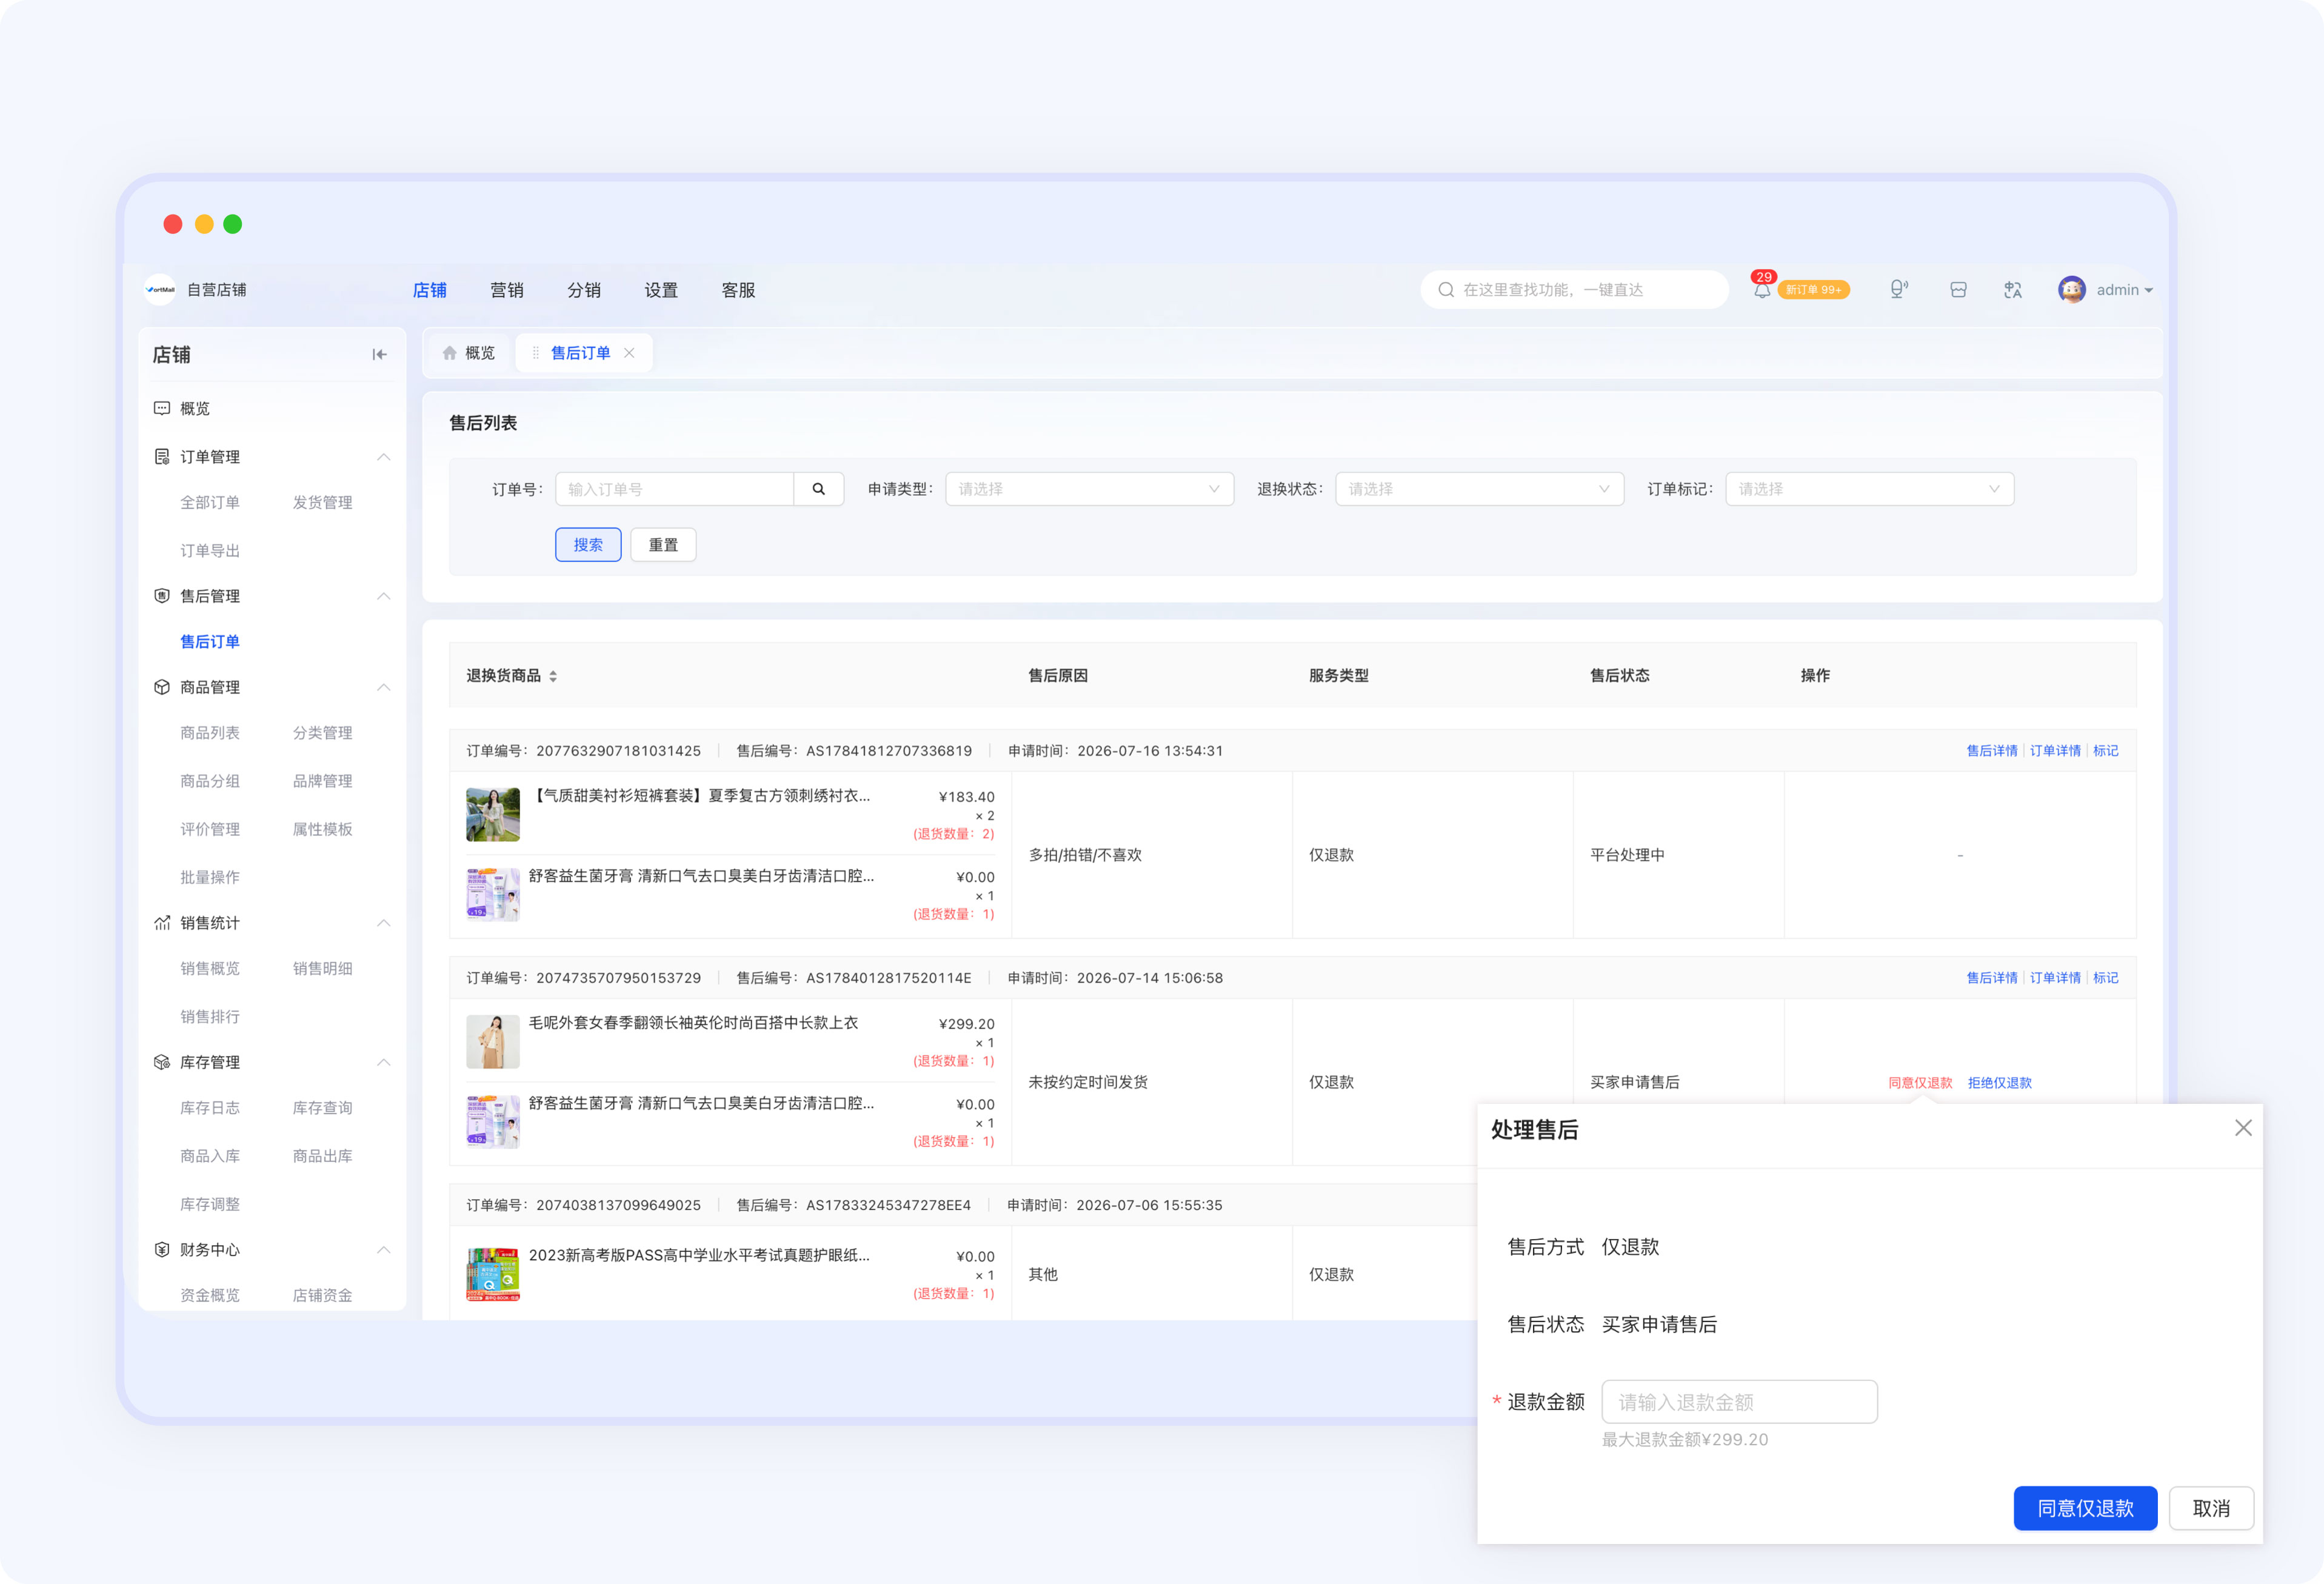Collapse the 库存管理 menu chevron

pos(383,1062)
